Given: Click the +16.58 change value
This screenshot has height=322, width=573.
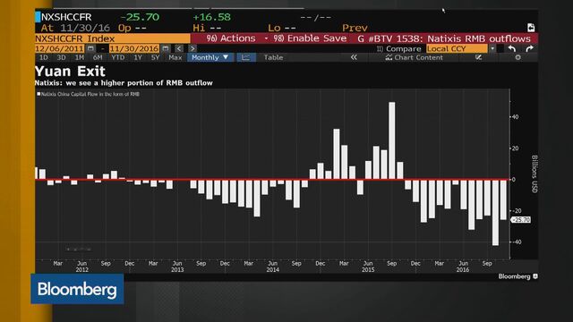Looking at the screenshot, I should pos(211,17).
